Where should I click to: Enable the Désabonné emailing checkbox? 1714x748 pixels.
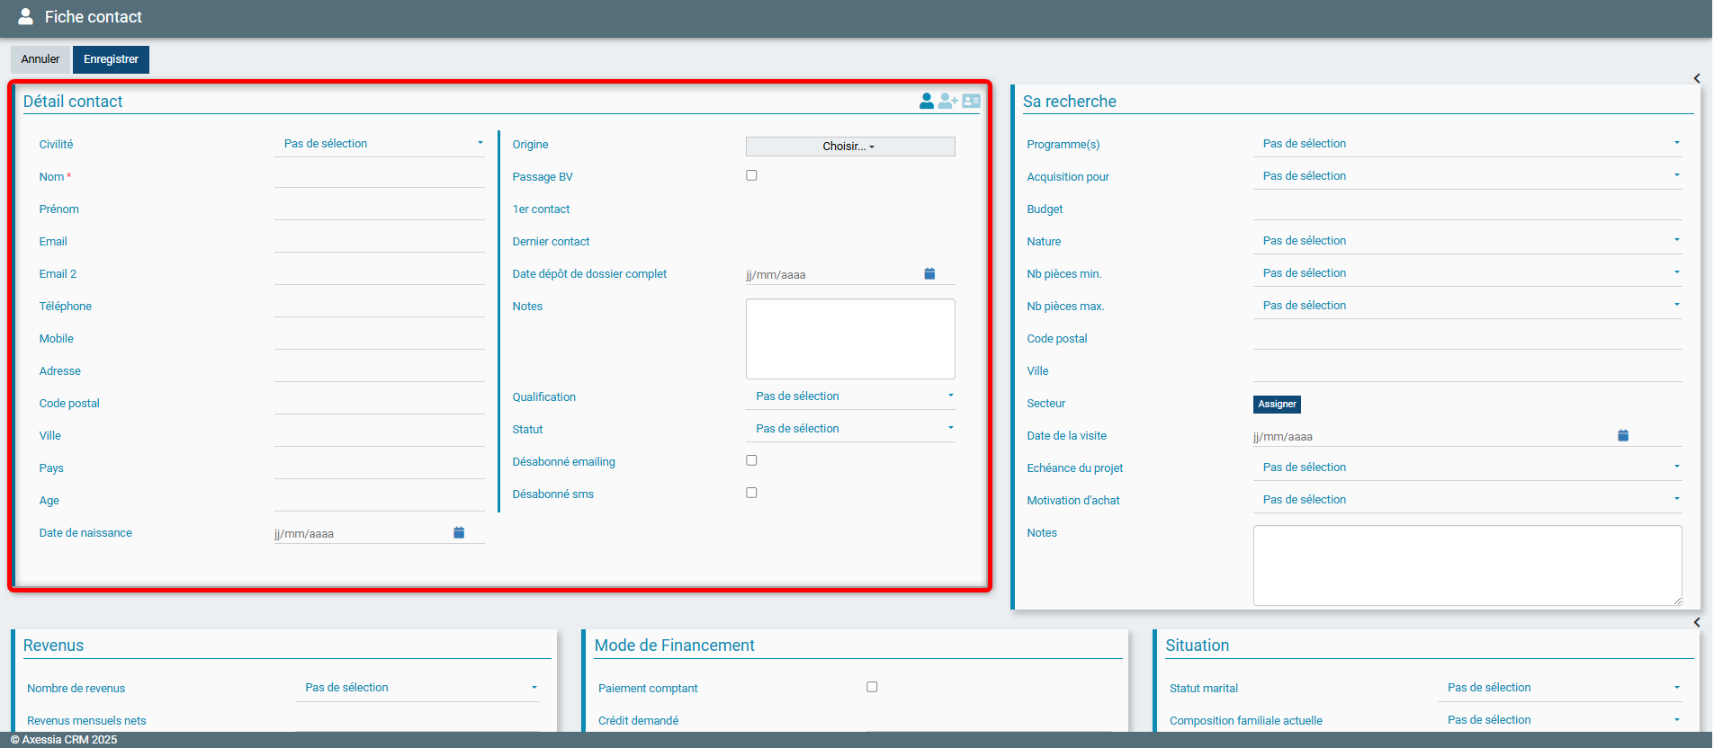(751, 461)
